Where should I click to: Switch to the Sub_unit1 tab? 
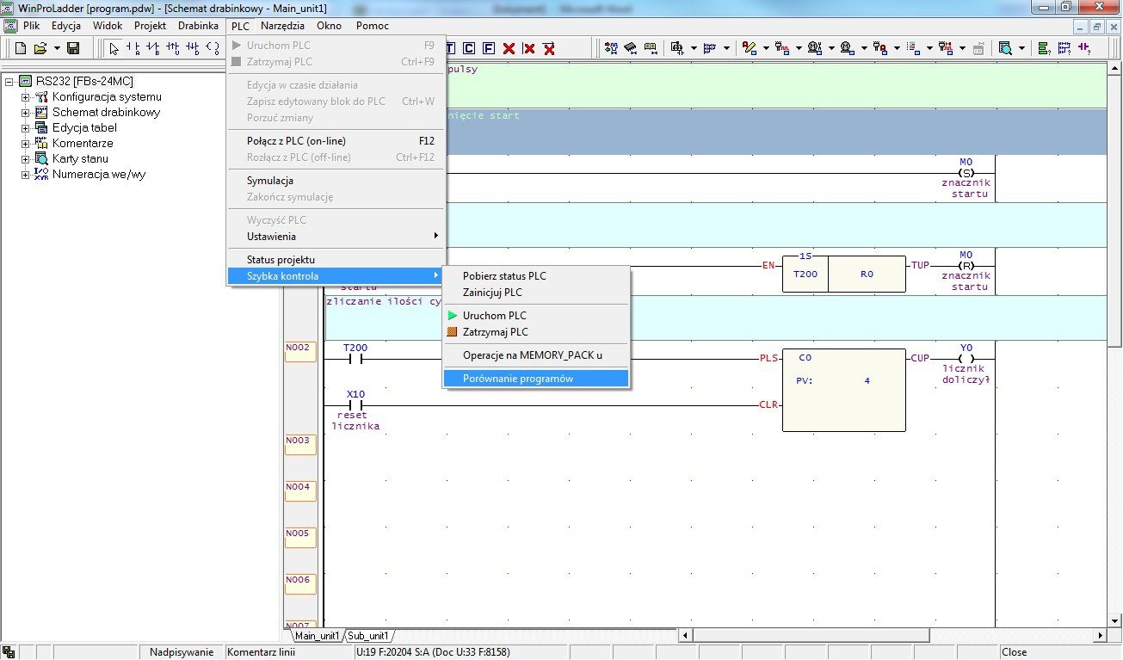pyautogui.click(x=368, y=636)
